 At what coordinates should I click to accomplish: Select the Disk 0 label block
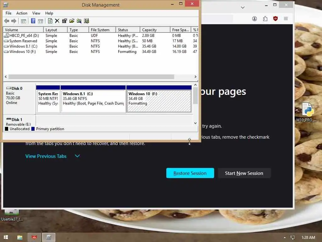point(19,99)
